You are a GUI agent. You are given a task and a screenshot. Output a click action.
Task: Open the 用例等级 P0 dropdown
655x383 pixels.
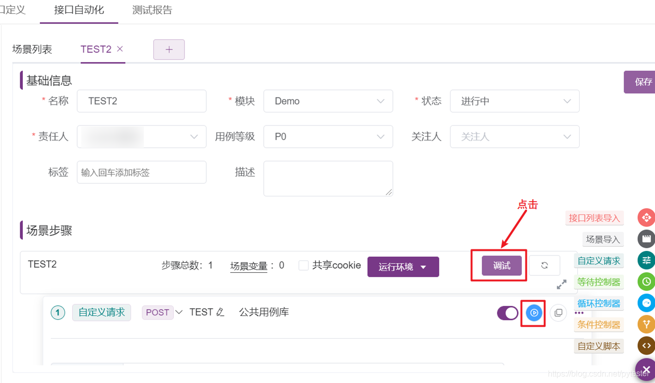(328, 137)
